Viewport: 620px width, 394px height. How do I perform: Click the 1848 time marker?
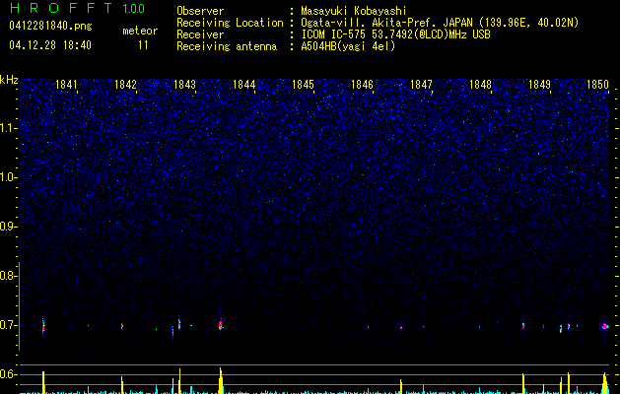coord(480,85)
